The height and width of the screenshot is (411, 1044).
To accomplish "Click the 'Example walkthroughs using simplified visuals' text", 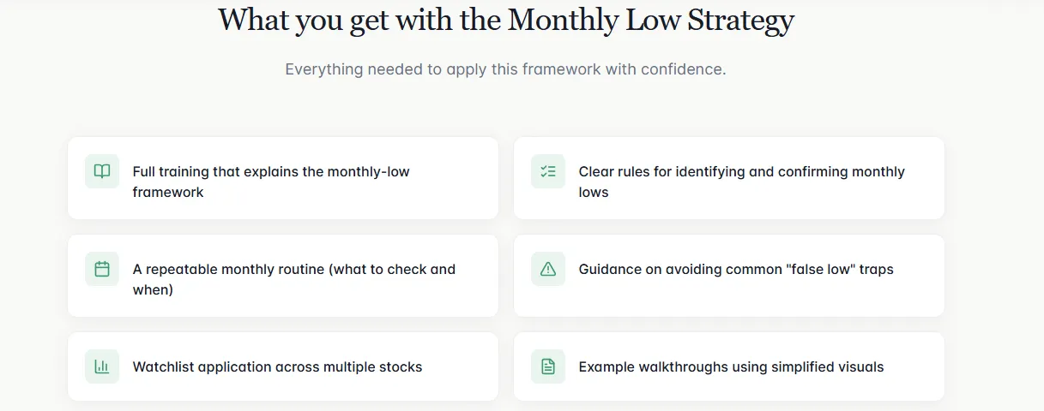I will 731,366.
